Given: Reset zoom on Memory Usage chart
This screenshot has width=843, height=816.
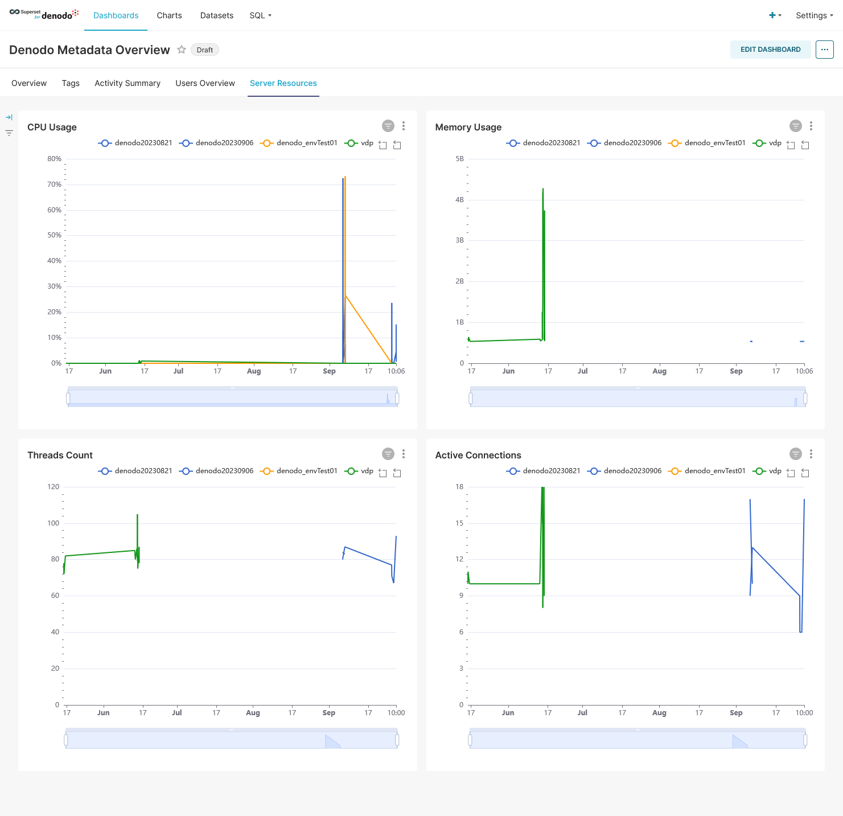Looking at the screenshot, I should click(805, 145).
